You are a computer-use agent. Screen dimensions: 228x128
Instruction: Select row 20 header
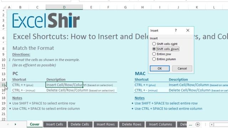[4, 108]
